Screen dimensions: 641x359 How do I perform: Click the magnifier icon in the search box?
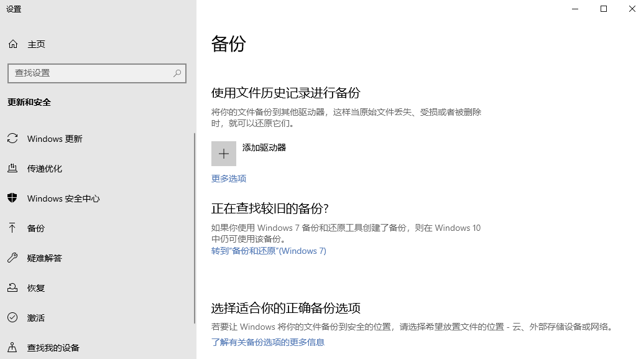tap(177, 73)
